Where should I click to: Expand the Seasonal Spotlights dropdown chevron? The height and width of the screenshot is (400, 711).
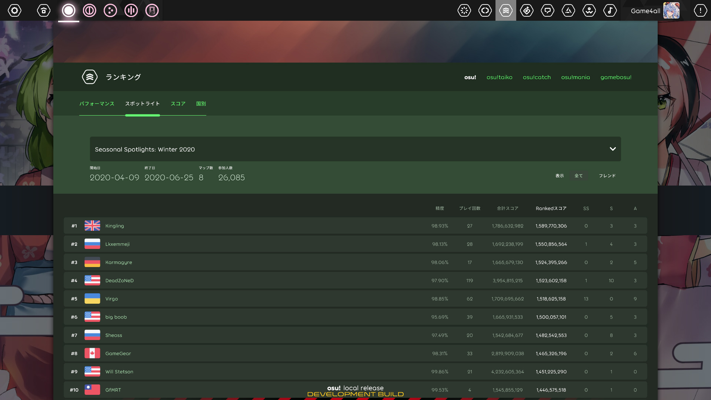612,149
